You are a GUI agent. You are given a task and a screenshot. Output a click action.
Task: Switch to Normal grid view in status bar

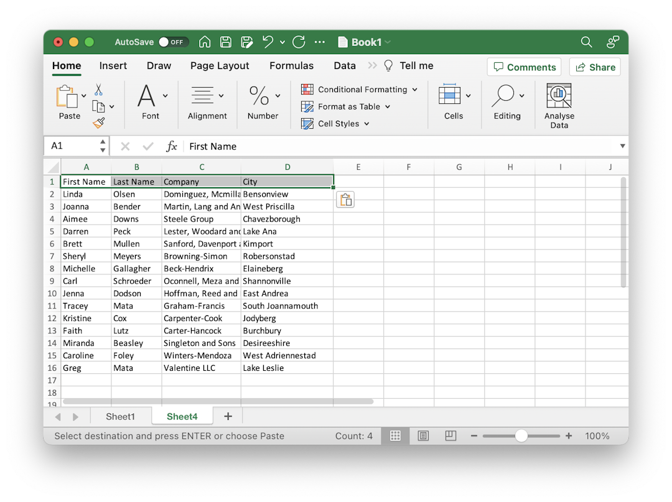pos(396,435)
